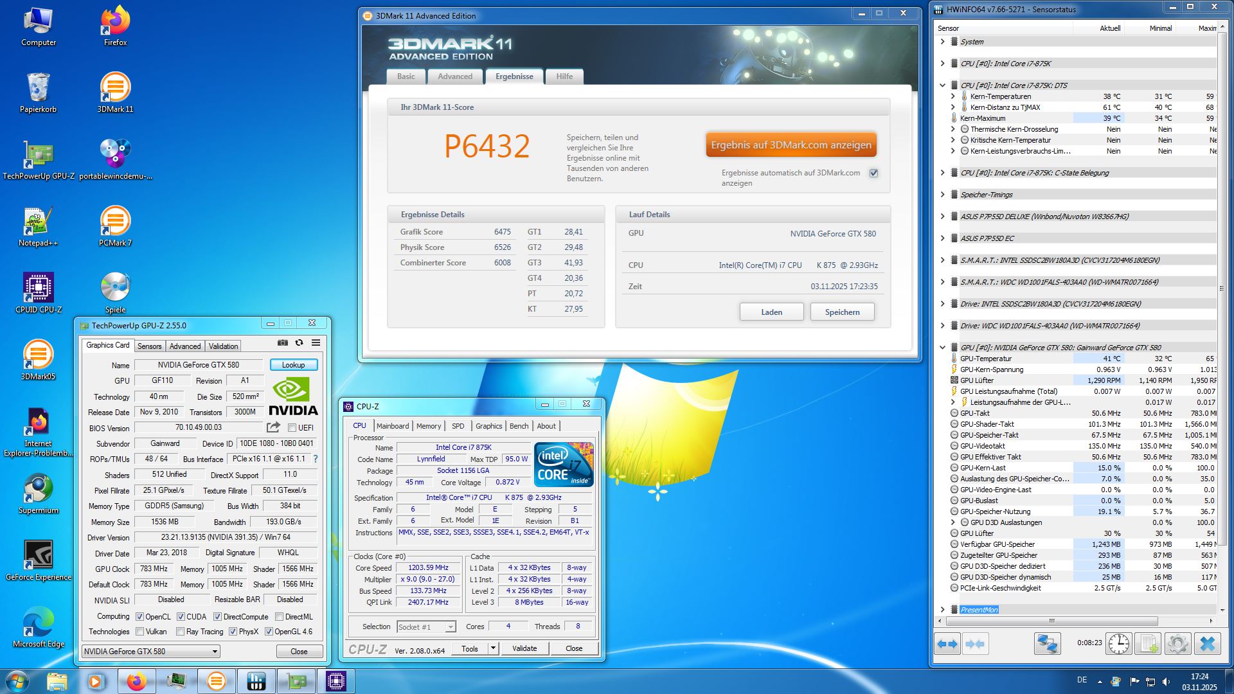Screen dimensions: 1234x694
Task: Switch to Mainboard tab in CPU-Z
Action: [x=393, y=426]
